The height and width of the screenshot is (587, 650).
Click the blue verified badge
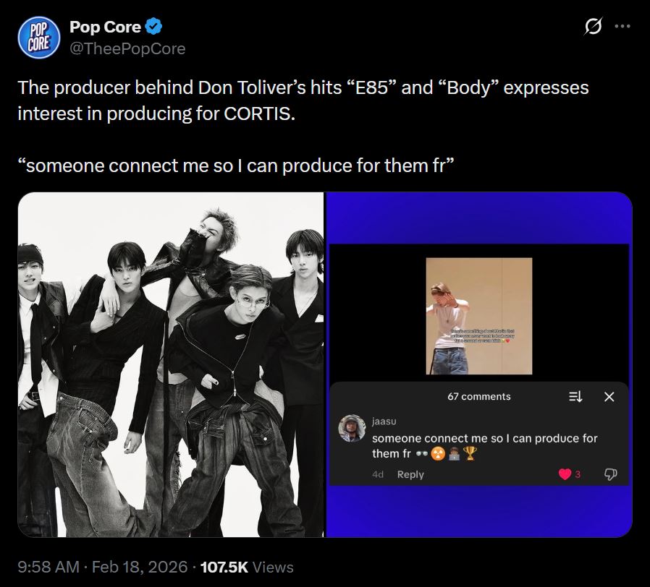[x=153, y=27]
